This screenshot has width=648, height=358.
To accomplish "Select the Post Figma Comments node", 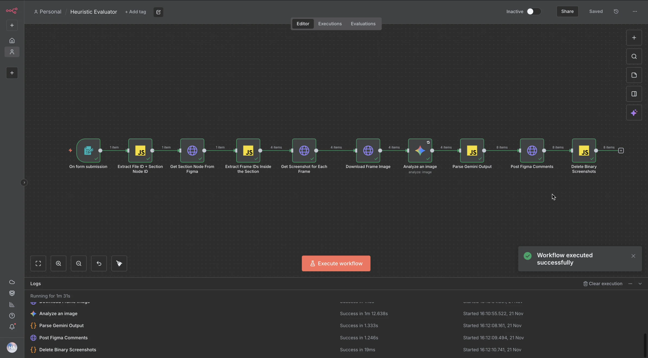I will point(532,151).
